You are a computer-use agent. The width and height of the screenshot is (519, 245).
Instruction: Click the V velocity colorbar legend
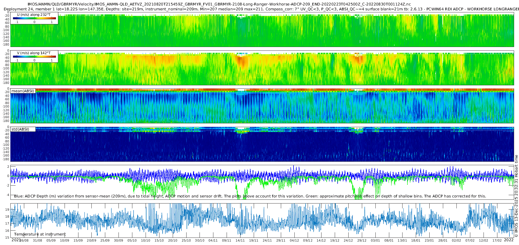[34, 57]
